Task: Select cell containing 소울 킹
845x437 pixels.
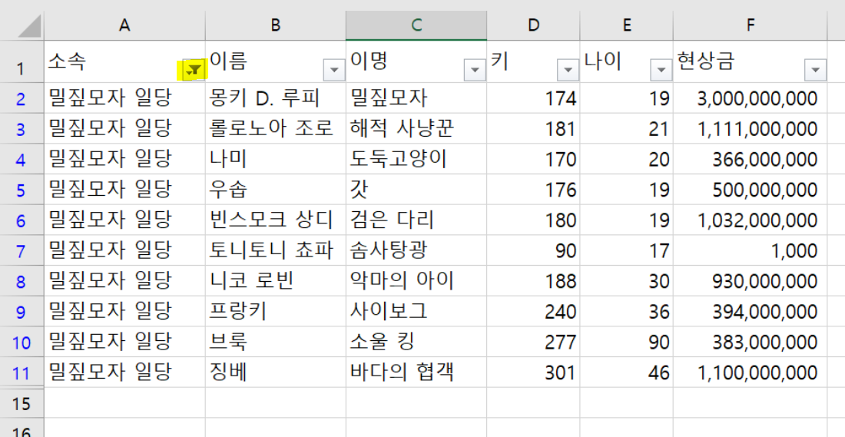Action: tap(416, 343)
